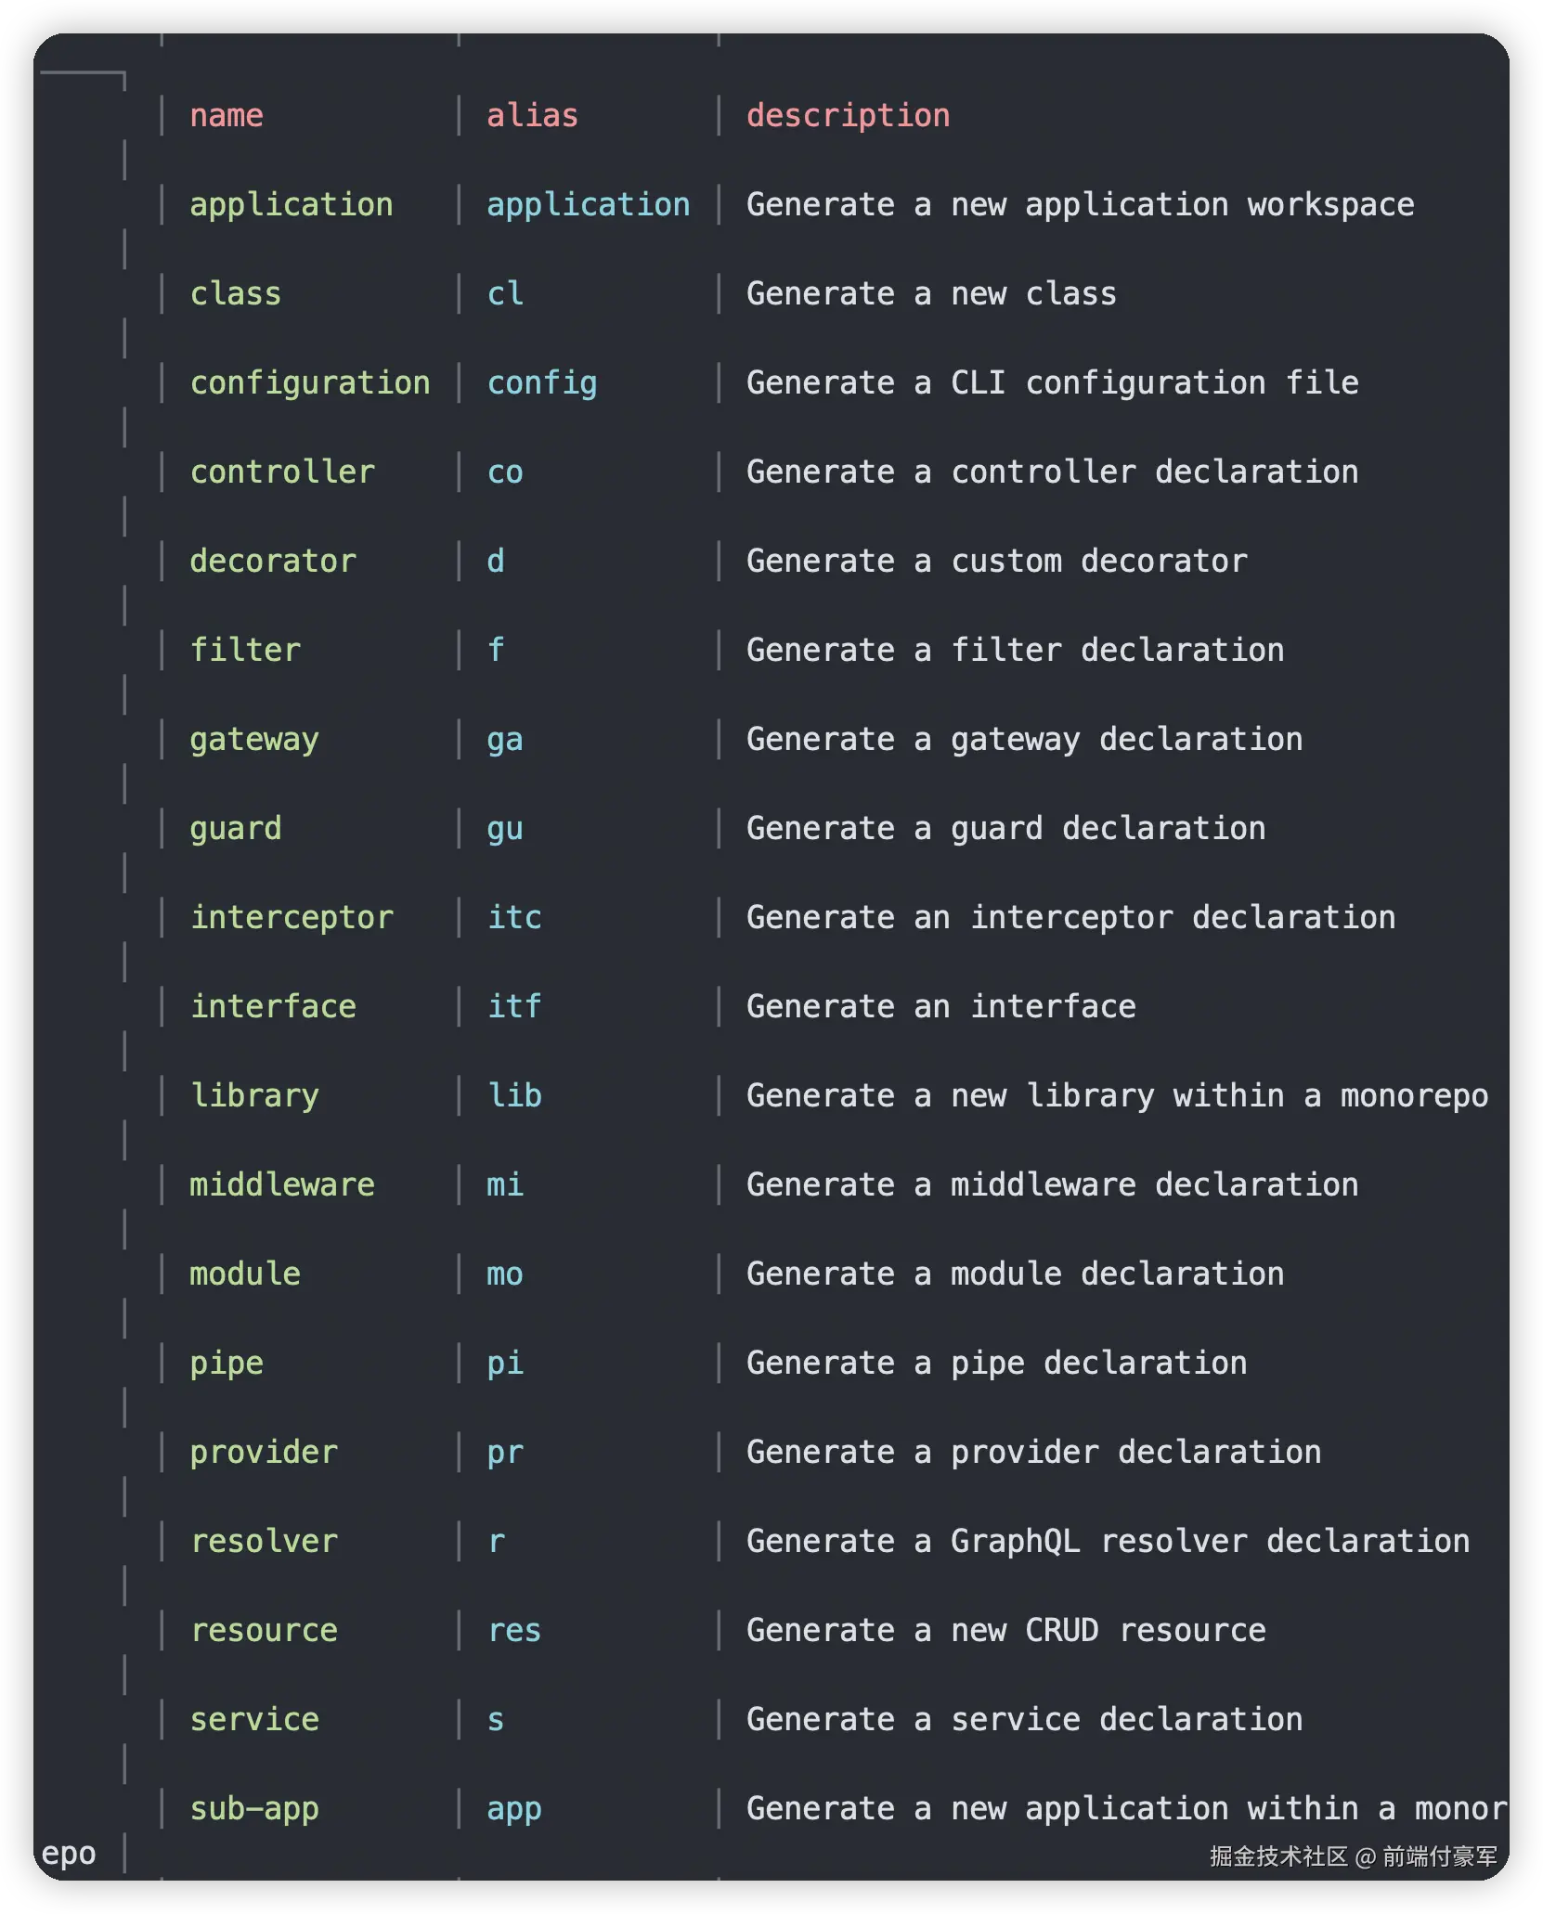1543x1914 pixels.
Task: Click the 'itf' interface alias
Action: (514, 1006)
